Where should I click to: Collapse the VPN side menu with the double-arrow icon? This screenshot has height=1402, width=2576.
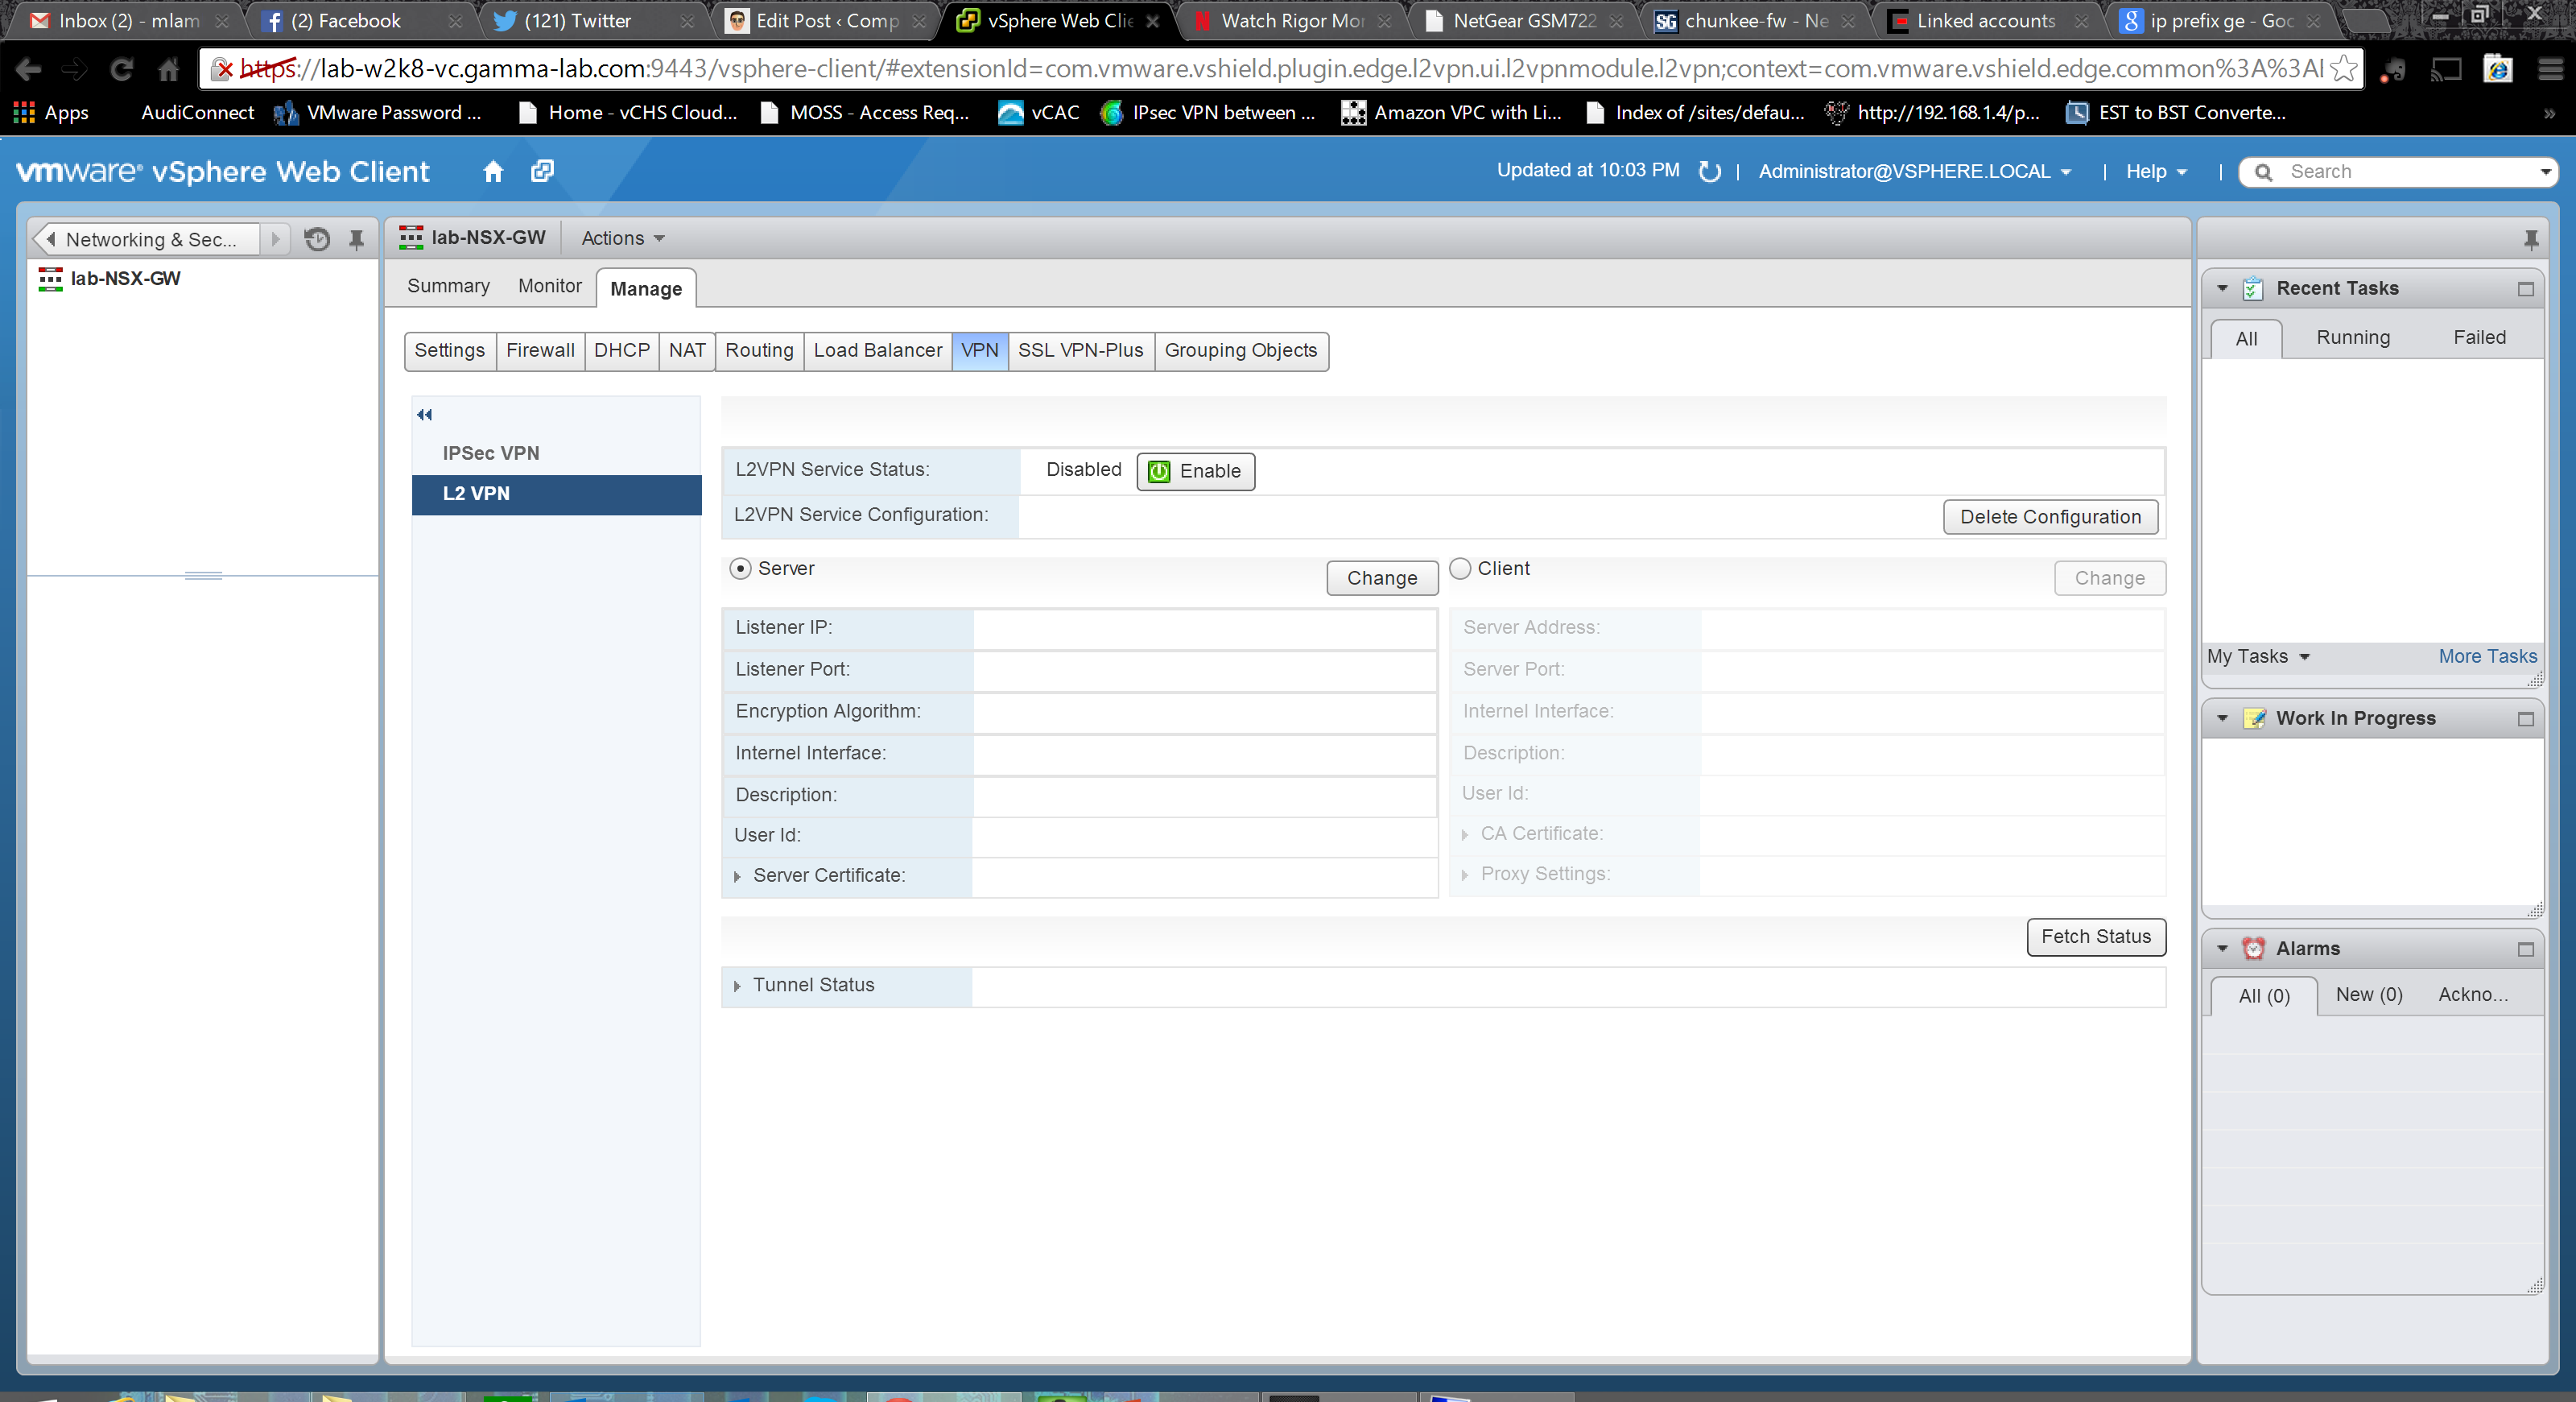pyautogui.click(x=425, y=415)
